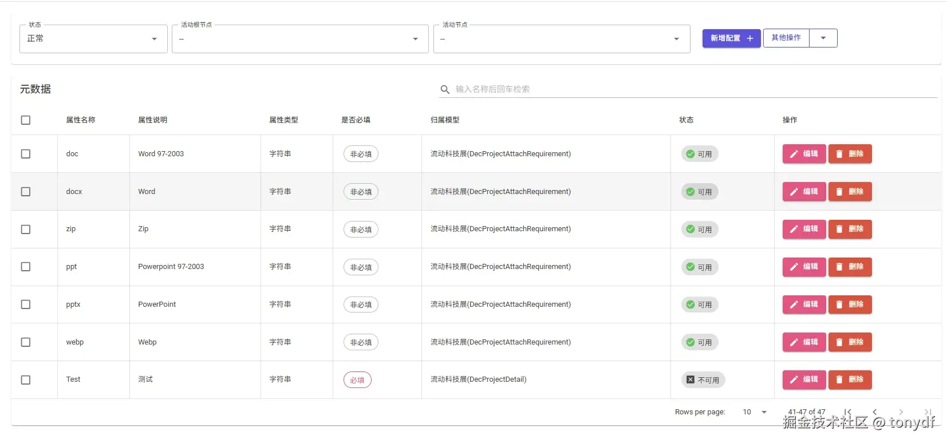Click the 编辑 button for ppt row

[804, 267]
